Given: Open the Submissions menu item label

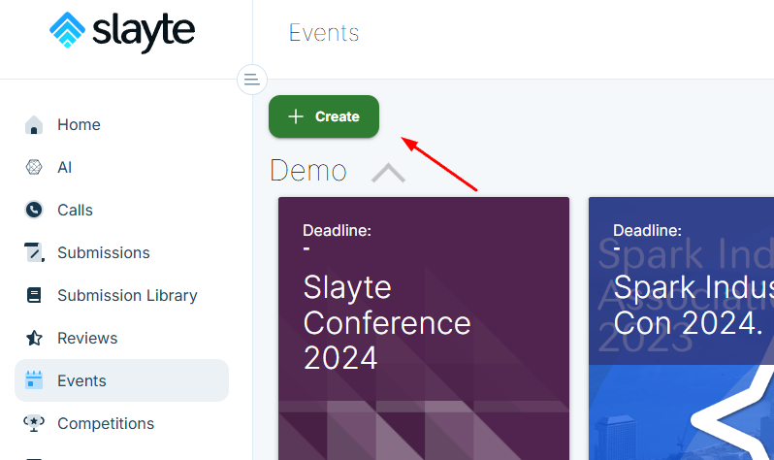Looking at the screenshot, I should point(104,253).
